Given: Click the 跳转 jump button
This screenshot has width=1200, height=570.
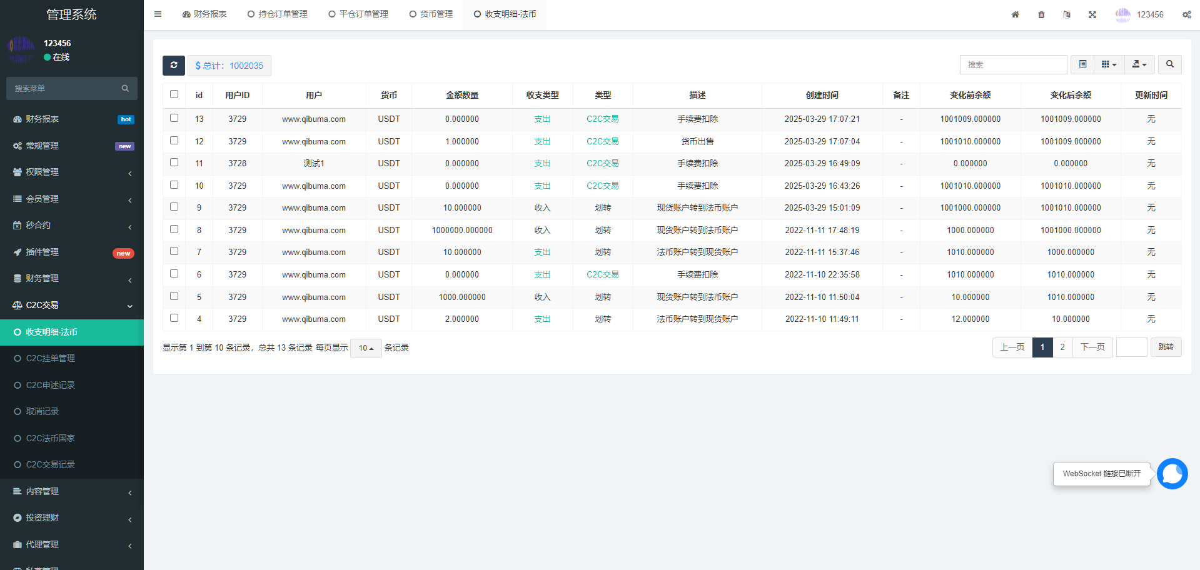Looking at the screenshot, I should pos(1166,347).
